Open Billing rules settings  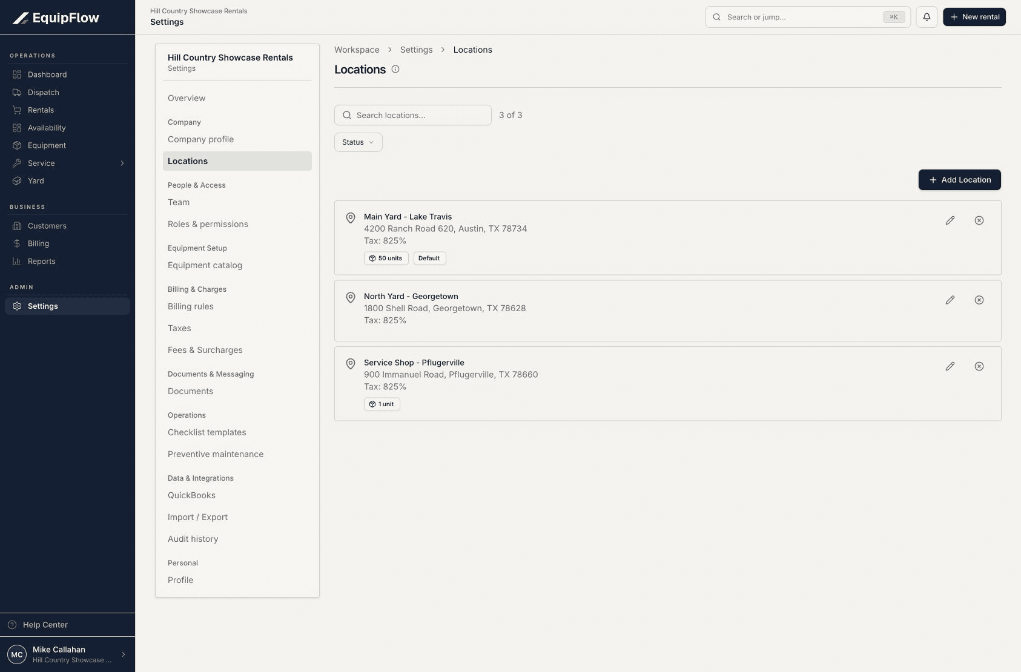coord(237,306)
